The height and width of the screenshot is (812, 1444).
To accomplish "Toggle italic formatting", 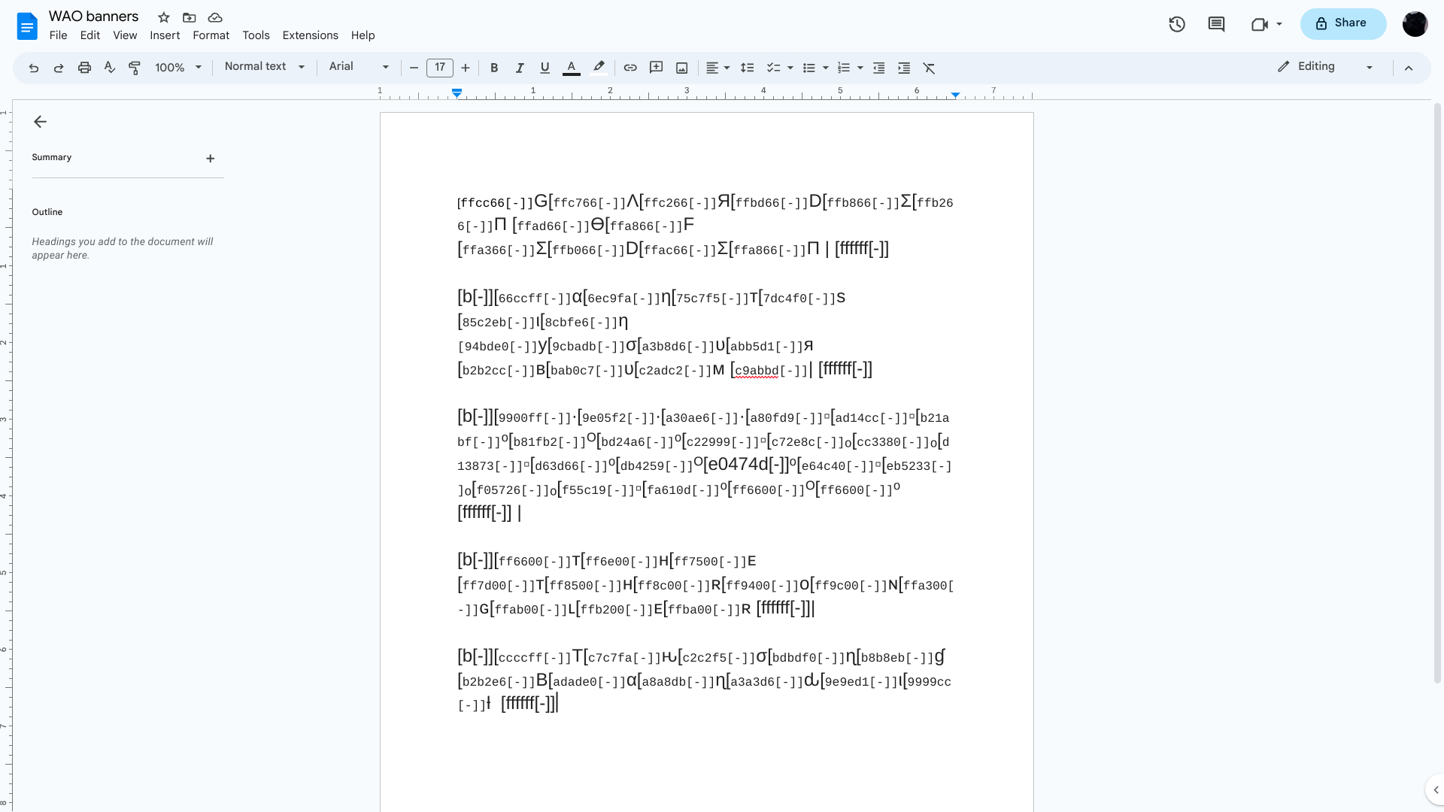I will pyautogui.click(x=520, y=68).
